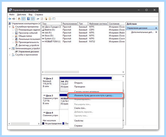The image size is (166, 137).
Task: Expand the Локальные пользователи node
Action: click(13, 39)
